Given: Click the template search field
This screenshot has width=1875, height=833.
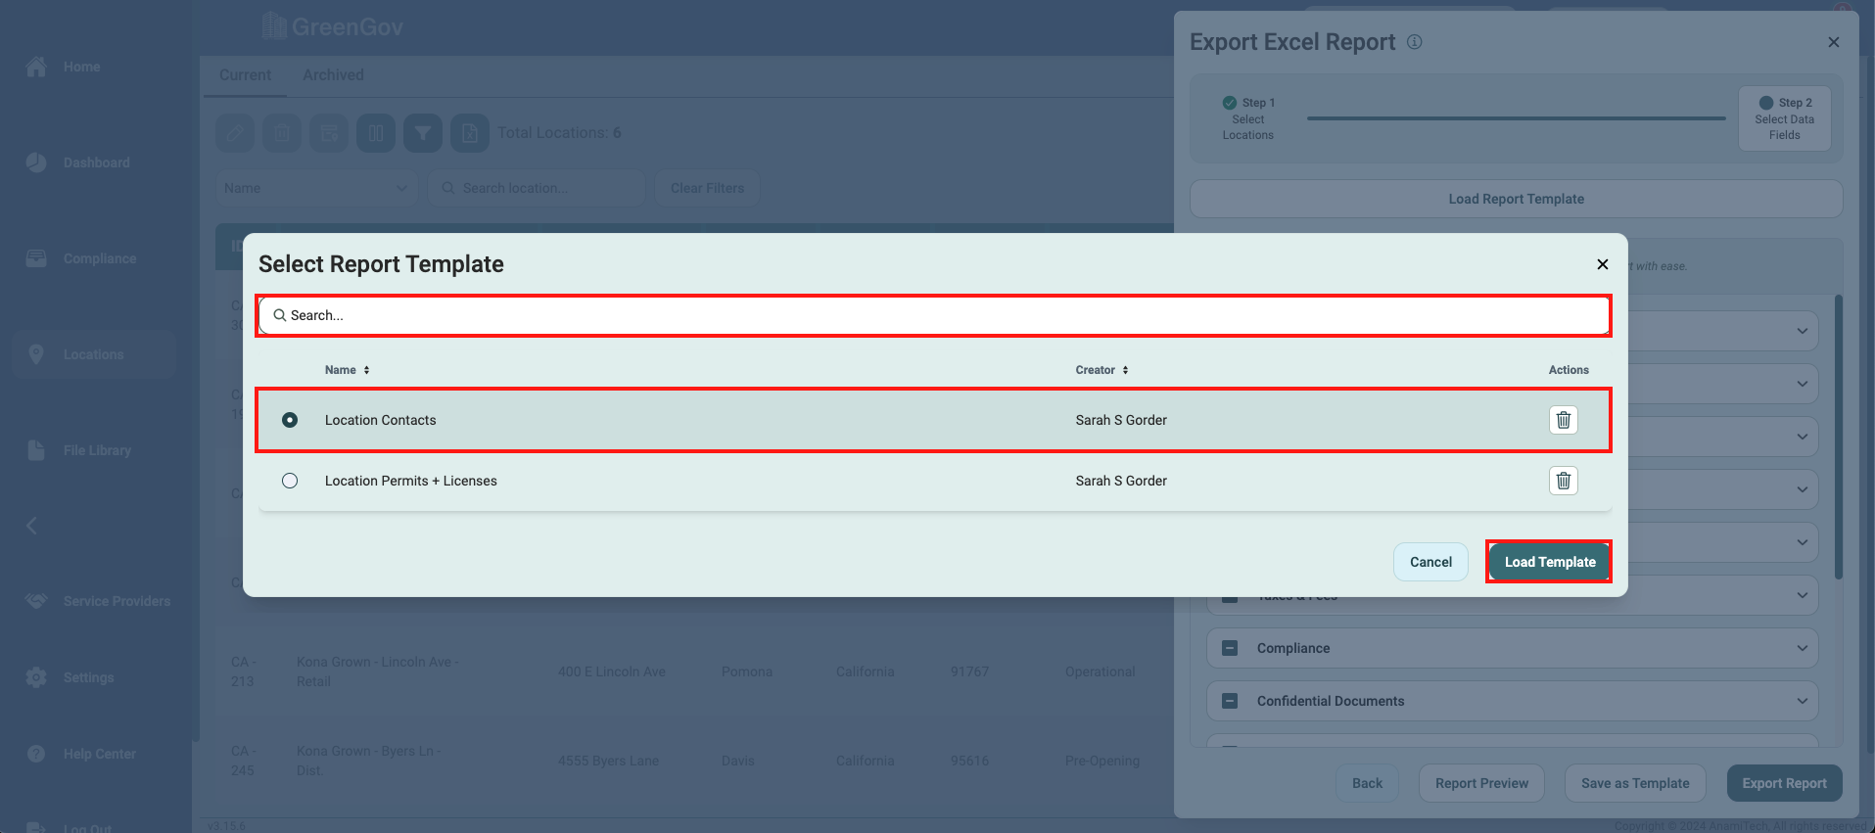Looking at the screenshot, I should point(933,315).
